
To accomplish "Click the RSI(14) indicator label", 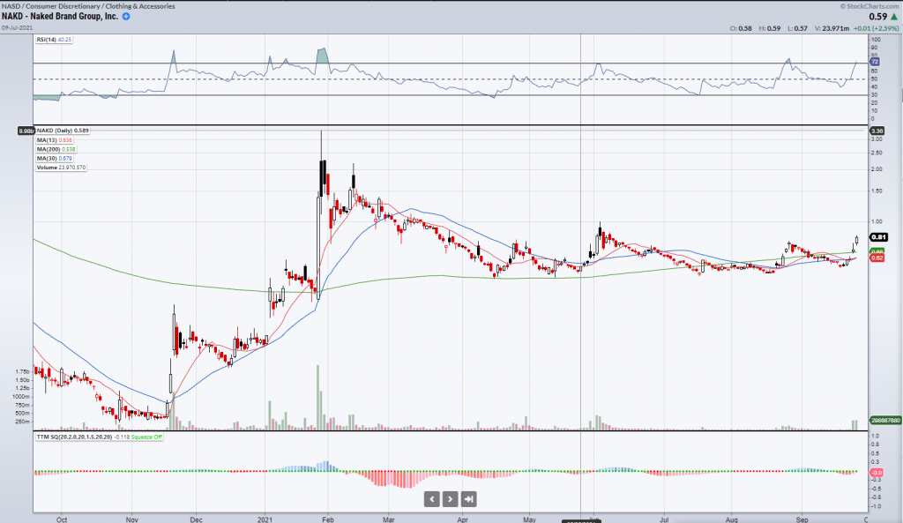I will pyautogui.click(x=54, y=40).
